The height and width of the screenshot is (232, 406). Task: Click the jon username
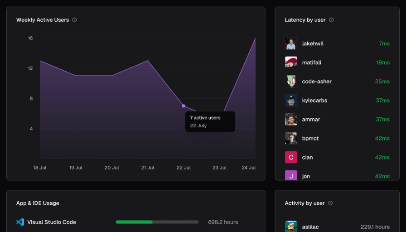click(306, 176)
